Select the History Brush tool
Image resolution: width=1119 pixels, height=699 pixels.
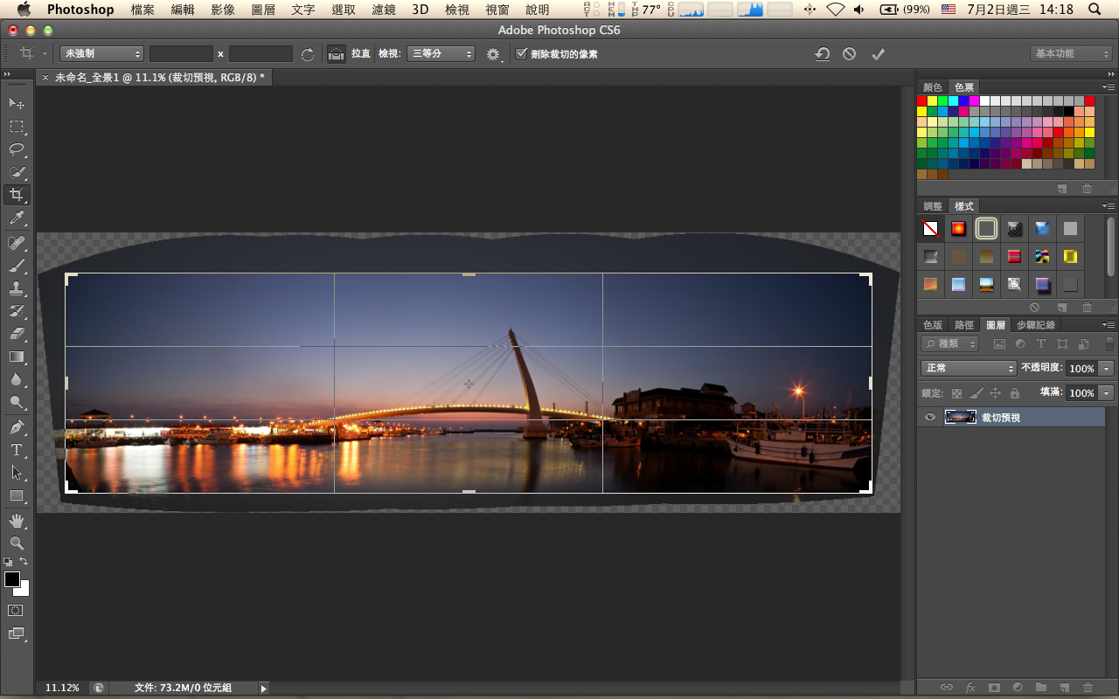[17, 310]
